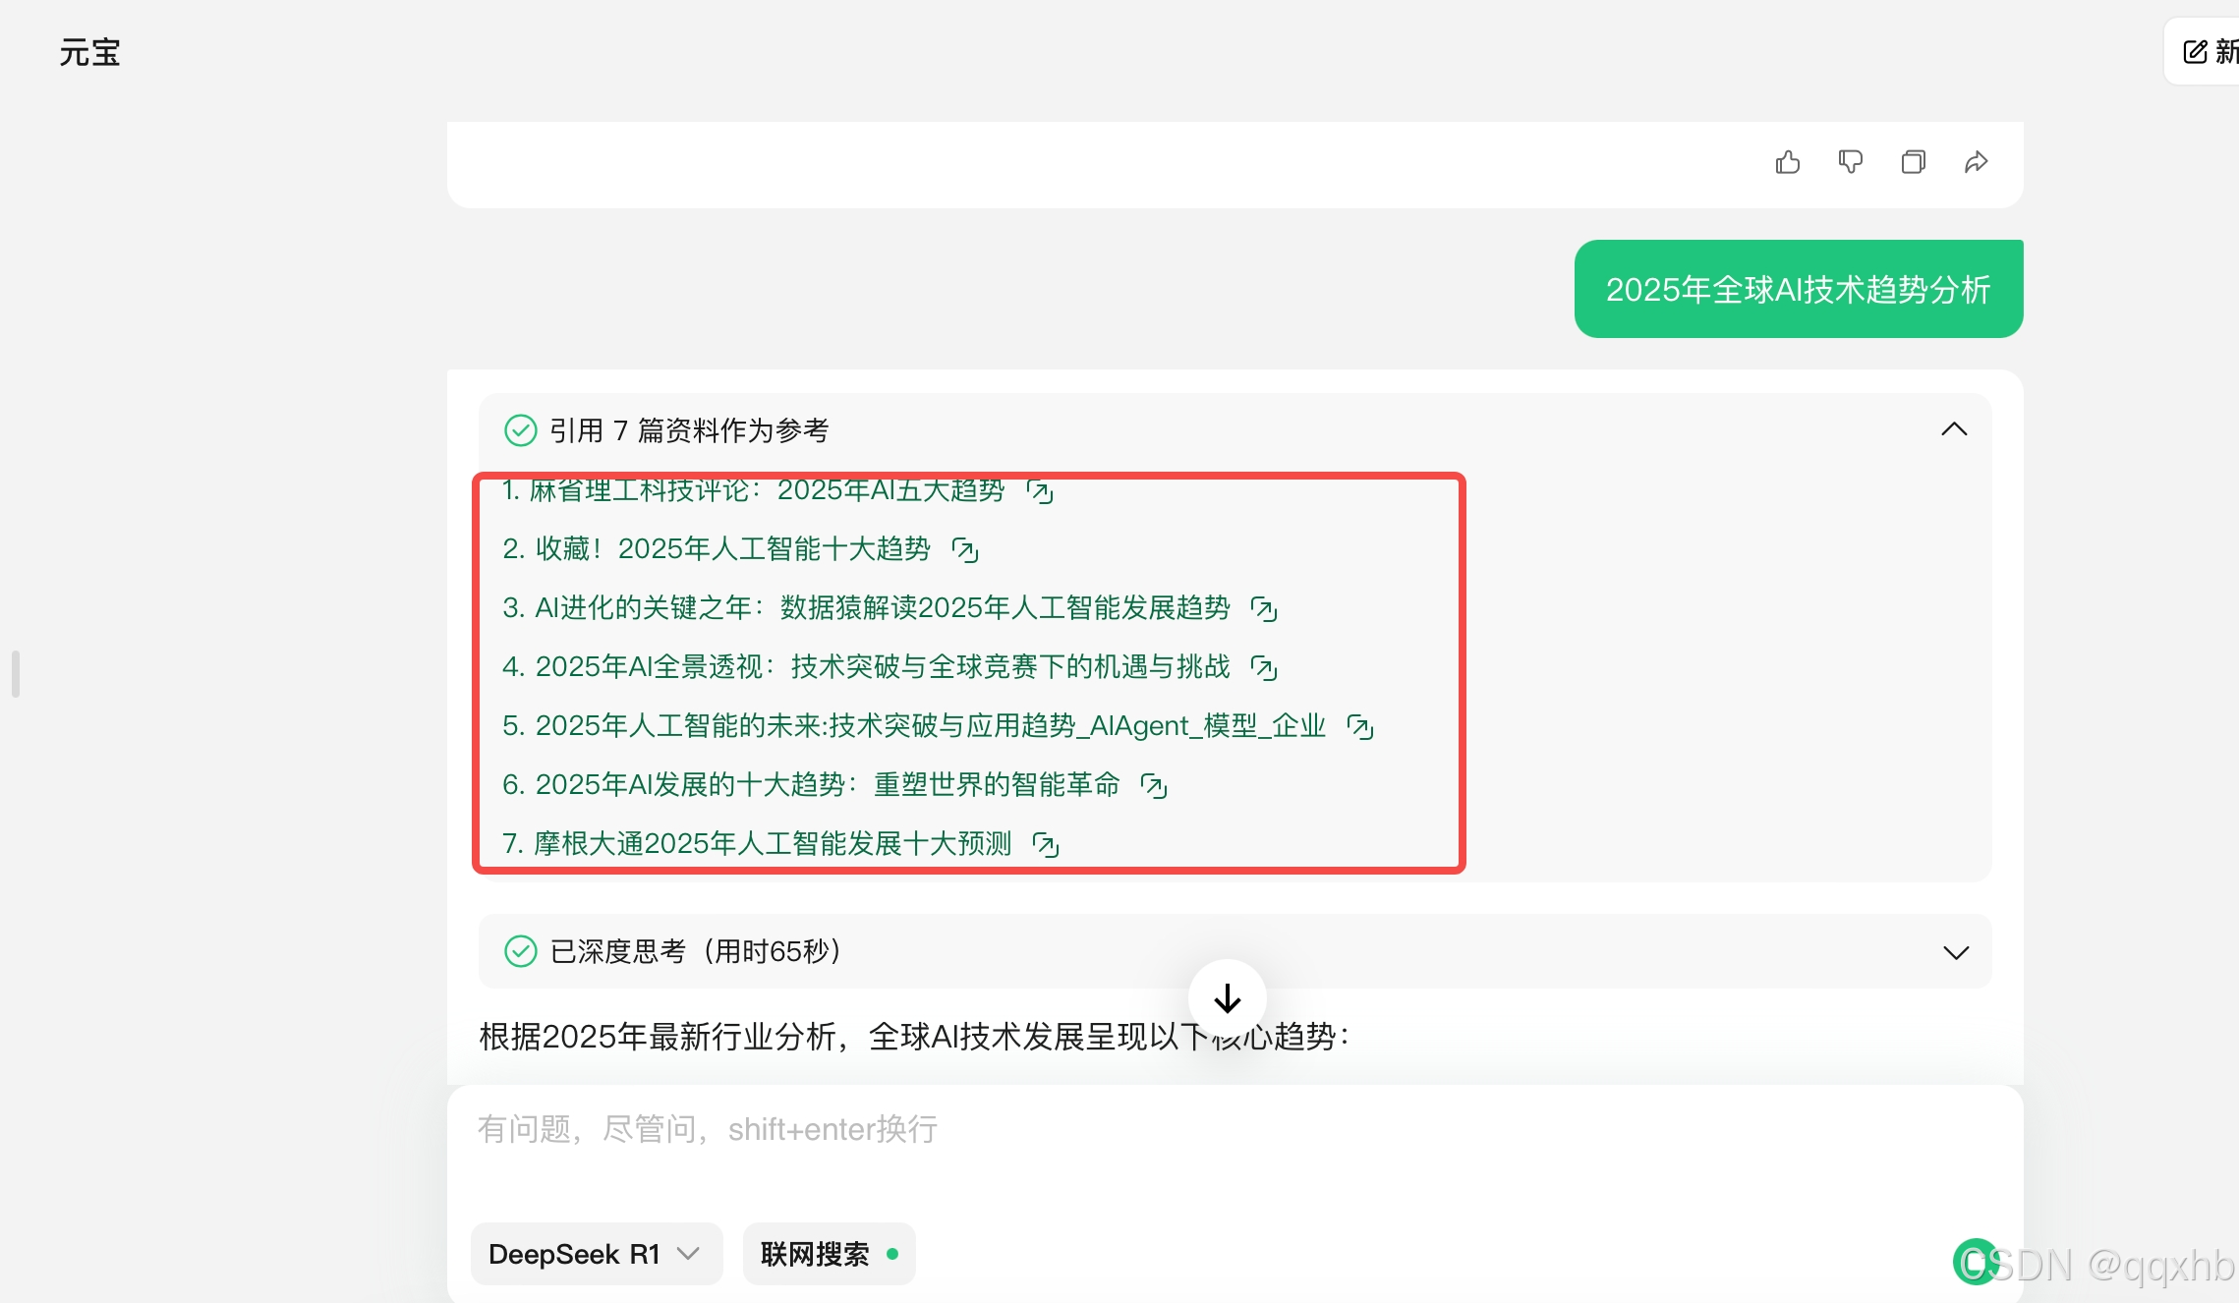Image resolution: width=2239 pixels, height=1303 pixels.
Task: Click the left sidebar drag handle
Action: coord(16,674)
